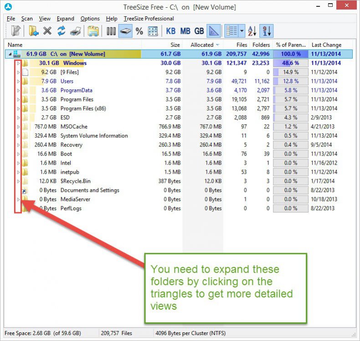Click the file icon of the [9 Files] row
This screenshot has width=360, height=341.
(x=25, y=72)
